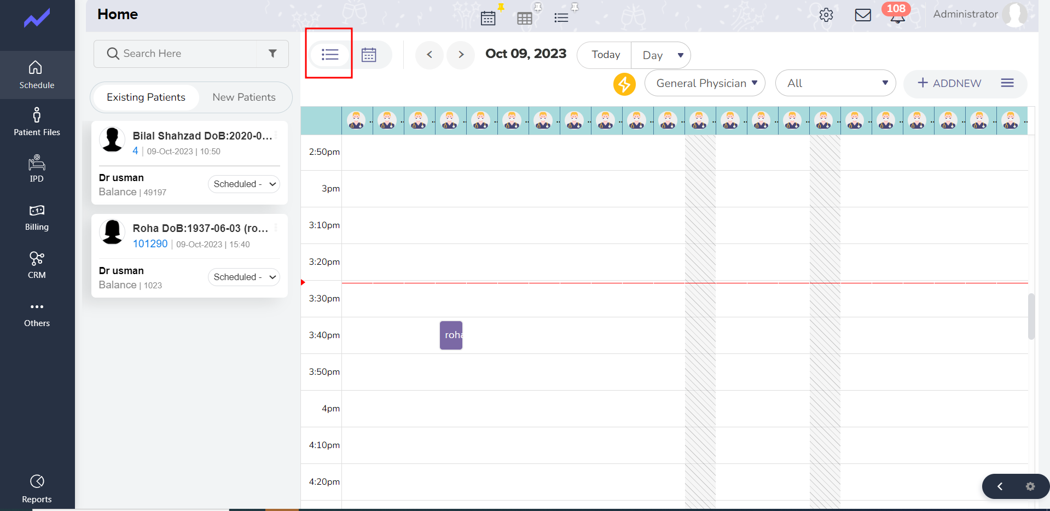This screenshot has width=1050, height=511.
Task: Jump to Today in the calendar
Action: 605,55
